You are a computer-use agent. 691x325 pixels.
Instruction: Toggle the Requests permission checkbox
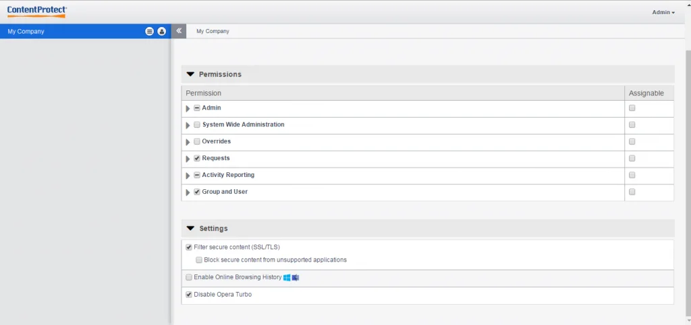(x=197, y=158)
